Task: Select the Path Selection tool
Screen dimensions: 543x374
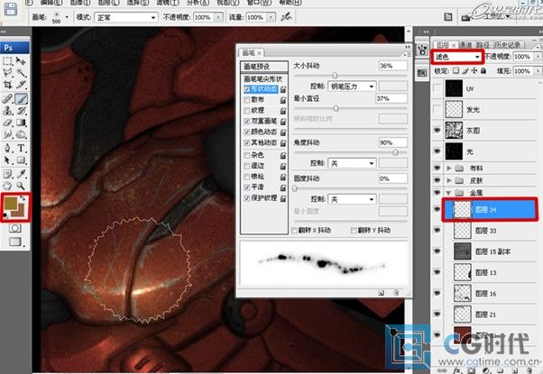Action: pyautogui.click(x=7, y=160)
